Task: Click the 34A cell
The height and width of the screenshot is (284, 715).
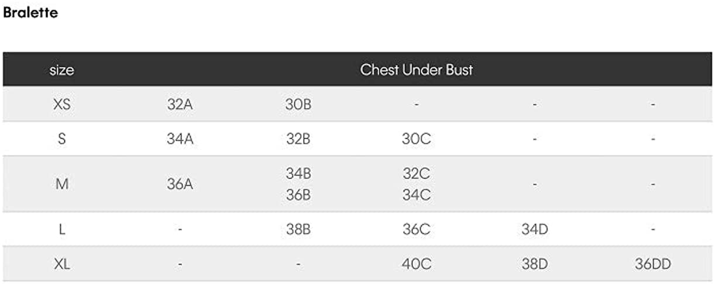Action: pyautogui.click(x=180, y=139)
